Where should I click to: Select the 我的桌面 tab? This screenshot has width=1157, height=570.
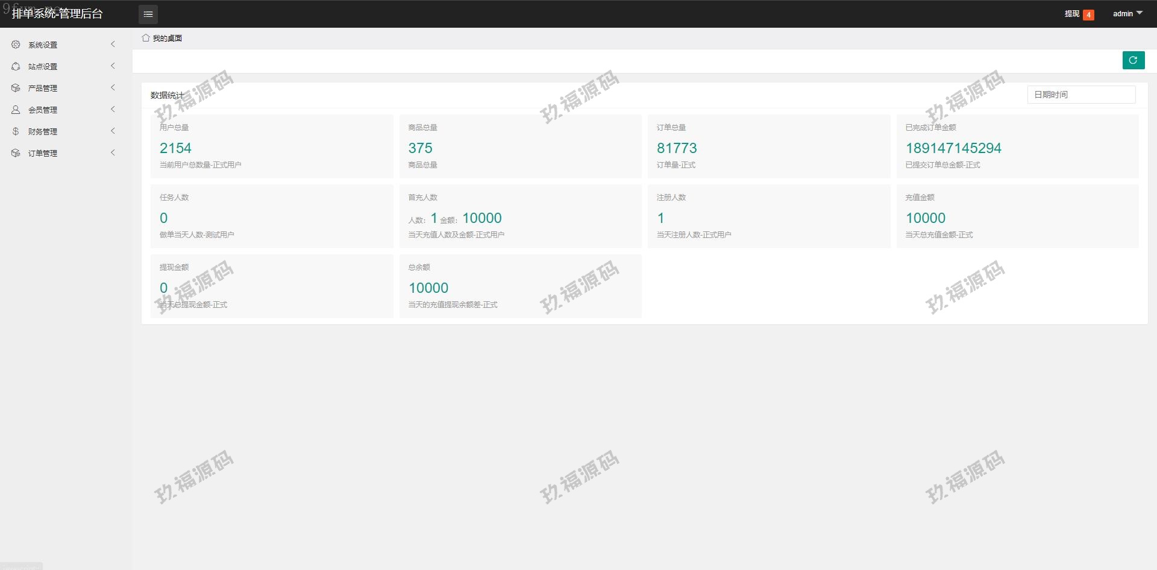[167, 38]
